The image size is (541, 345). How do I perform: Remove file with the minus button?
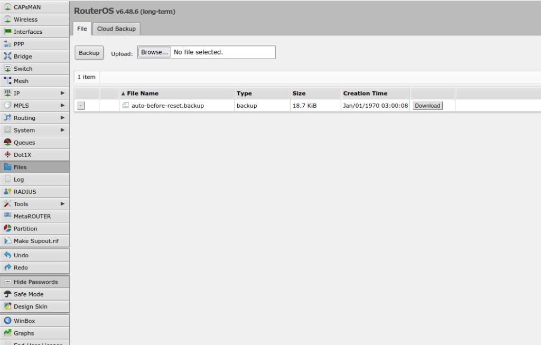(x=81, y=106)
